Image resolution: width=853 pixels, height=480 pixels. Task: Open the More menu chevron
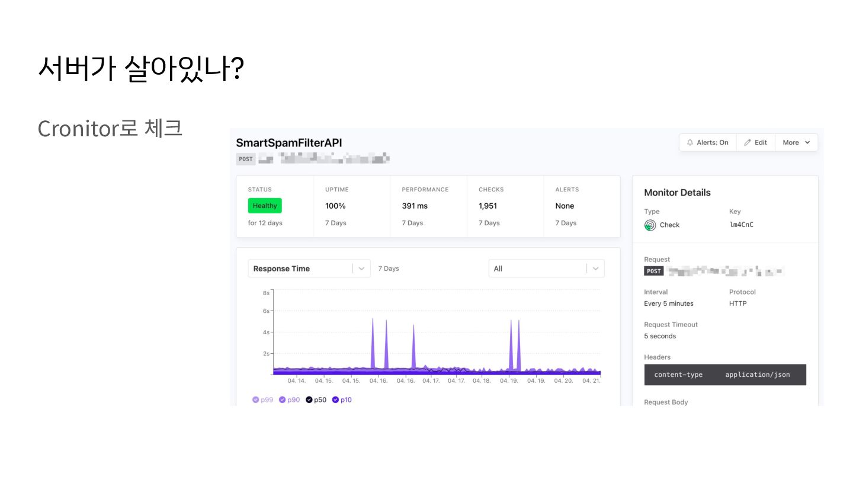(807, 143)
